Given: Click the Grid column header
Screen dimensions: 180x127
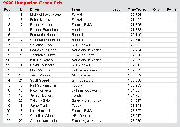Looking at the screenshot, I should pyautogui.click(x=156, y=9).
